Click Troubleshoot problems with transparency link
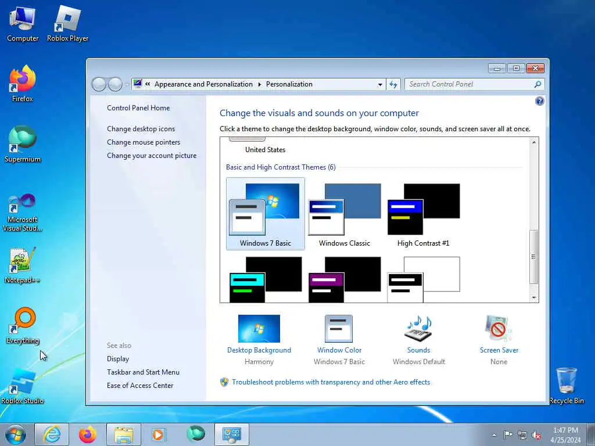 [331, 382]
